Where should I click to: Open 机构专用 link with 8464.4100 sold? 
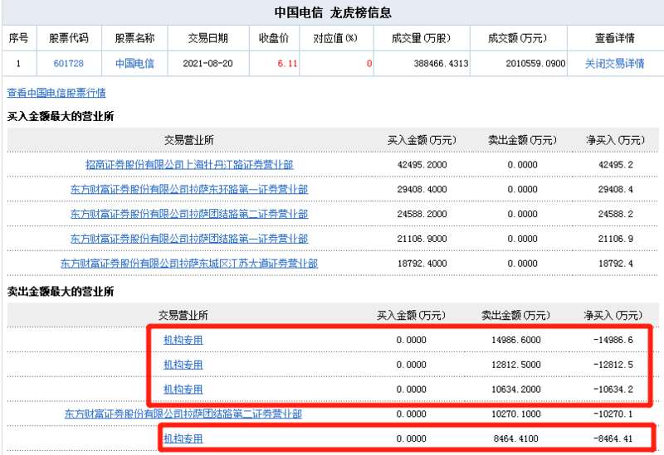pos(183,438)
